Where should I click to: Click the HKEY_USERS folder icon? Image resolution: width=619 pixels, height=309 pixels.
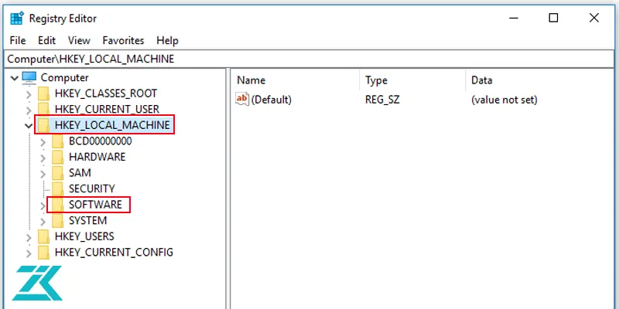pos(43,236)
